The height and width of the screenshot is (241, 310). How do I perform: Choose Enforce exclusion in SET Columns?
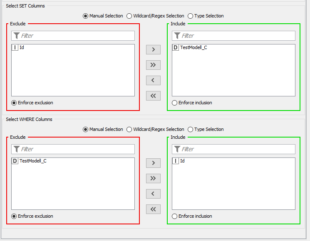click(32, 103)
